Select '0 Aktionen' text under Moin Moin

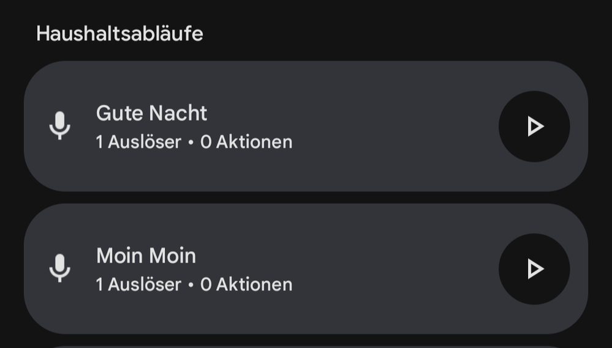pos(246,285)
